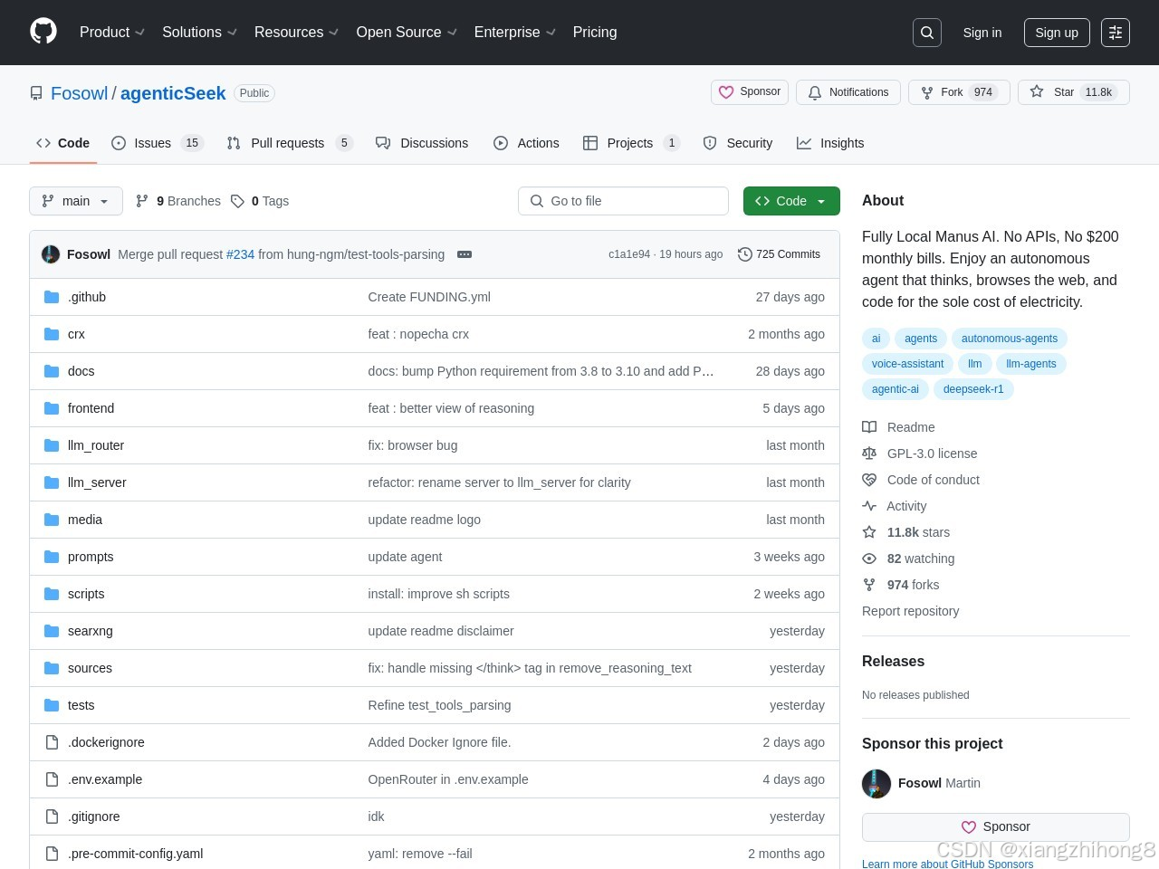Click the repository icon before Fosowl
The image size is (1159, 869).
36,93
